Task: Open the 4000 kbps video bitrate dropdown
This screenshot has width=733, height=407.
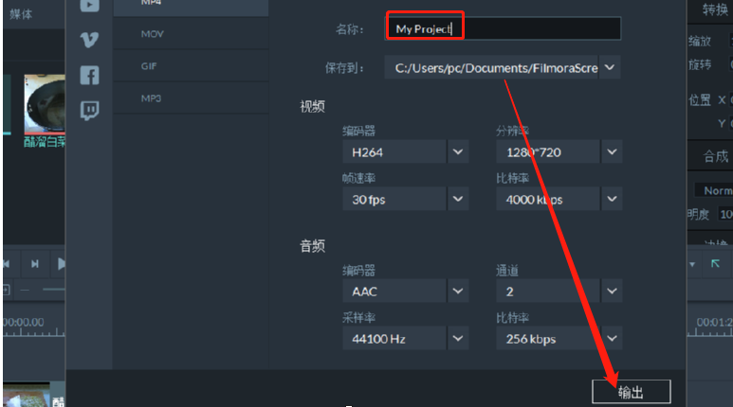Action: (x=611, y=200)
